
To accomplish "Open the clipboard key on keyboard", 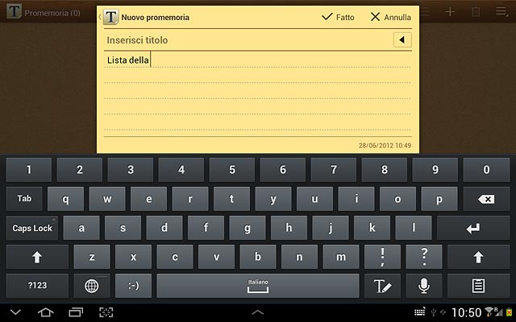I will click(x=478, y=286).
